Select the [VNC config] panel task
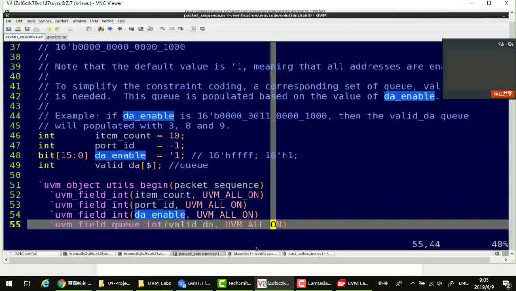This screenshot has height=291, width=516. (x=33, y=254)
